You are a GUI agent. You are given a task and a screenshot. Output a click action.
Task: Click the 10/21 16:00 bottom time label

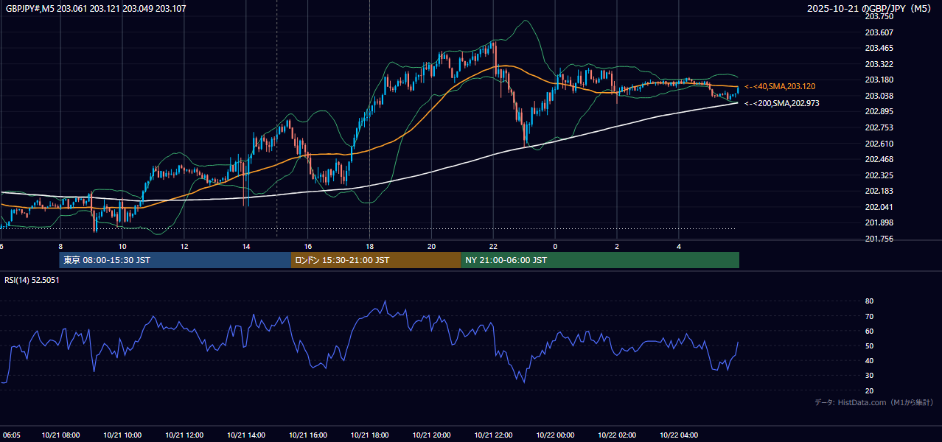(x=308, y=435)
